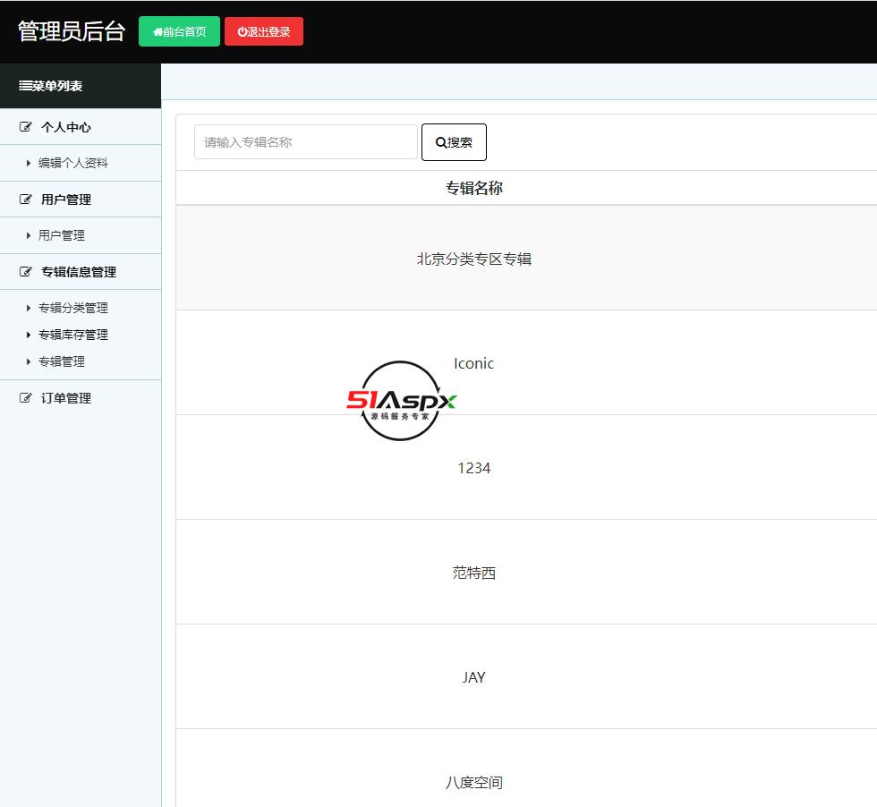877x807 pixels.
Task: Select the 订单管理 menu section
Action: pyautogui.click(x=66, y=398)
